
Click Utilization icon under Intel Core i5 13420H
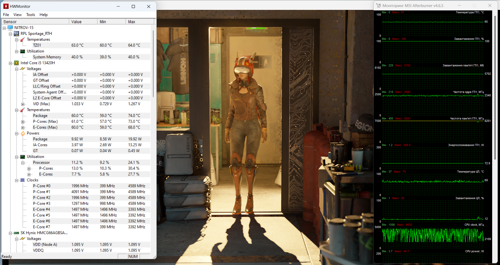pyautogui.click(x=23, y=157)
